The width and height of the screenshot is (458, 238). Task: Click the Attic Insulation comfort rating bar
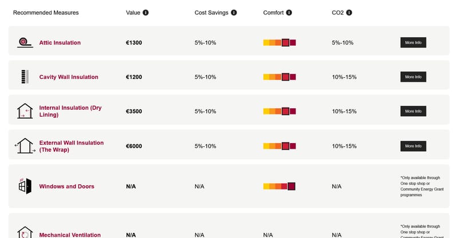pos(279,42)
